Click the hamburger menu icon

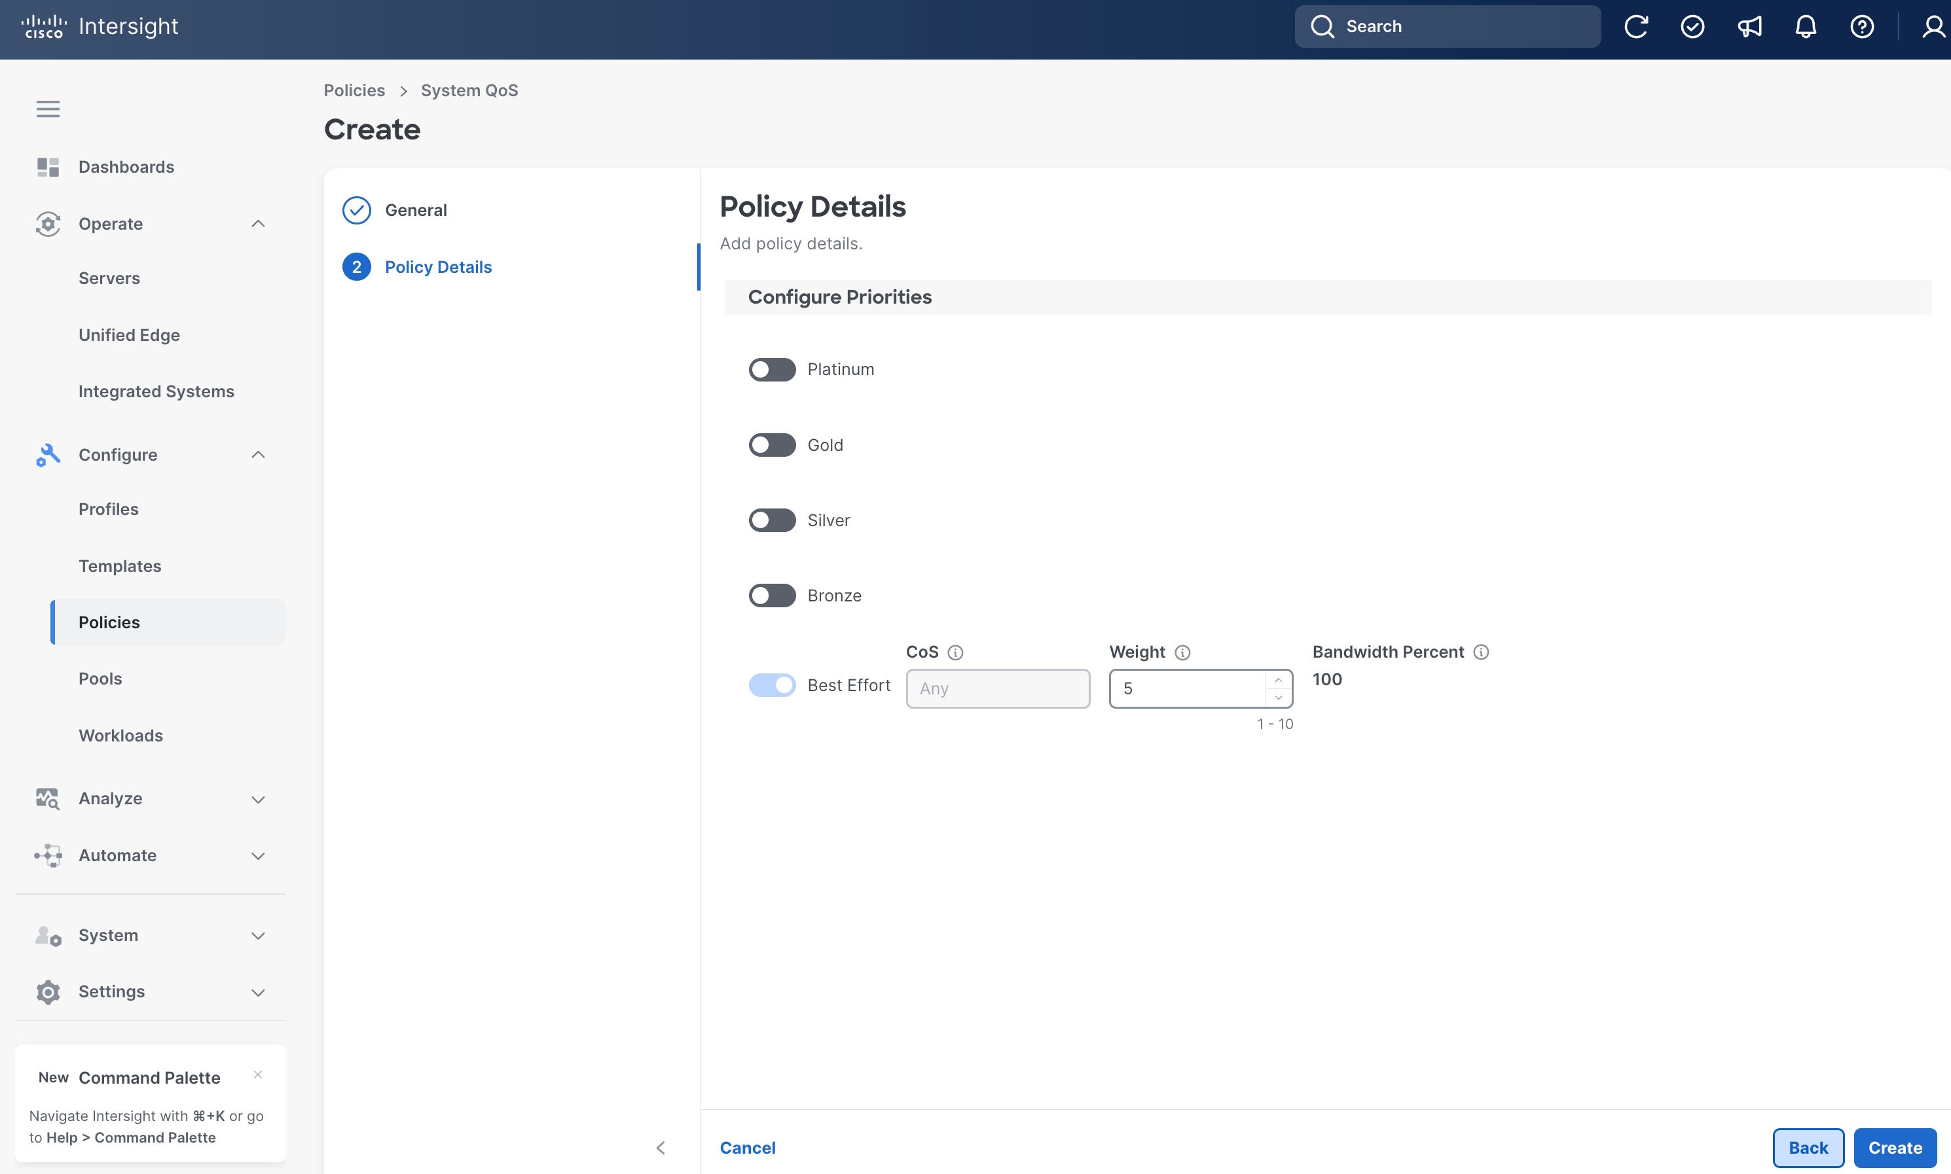tap(48, 109)
